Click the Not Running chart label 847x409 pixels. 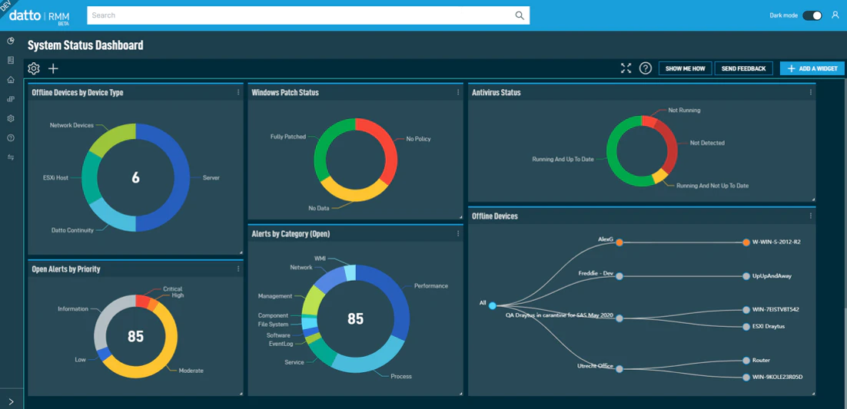click(x=684, y=110)
